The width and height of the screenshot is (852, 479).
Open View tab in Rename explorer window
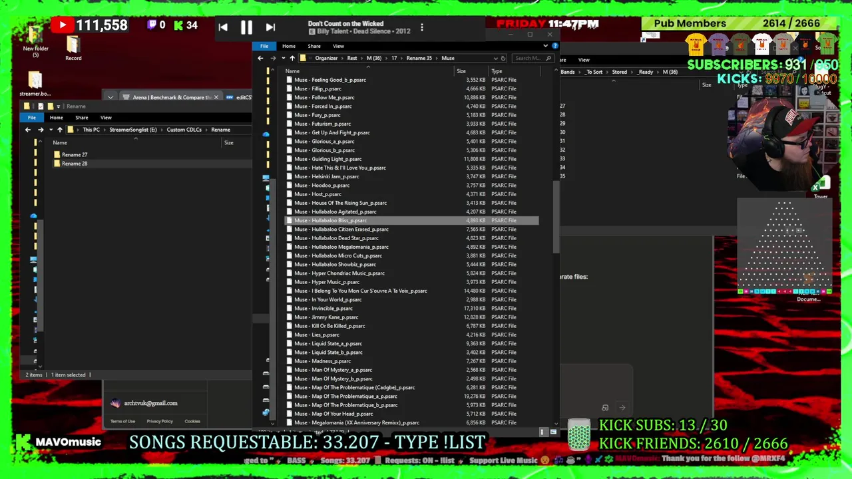(x=106, y=118)
